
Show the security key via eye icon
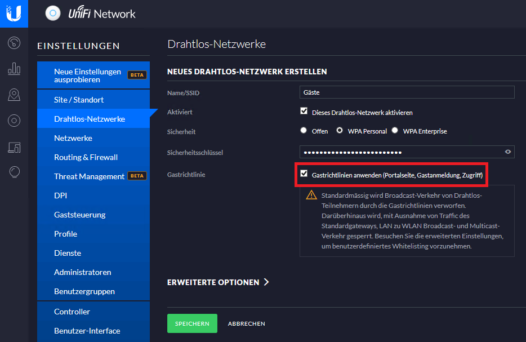coord(508,152)
